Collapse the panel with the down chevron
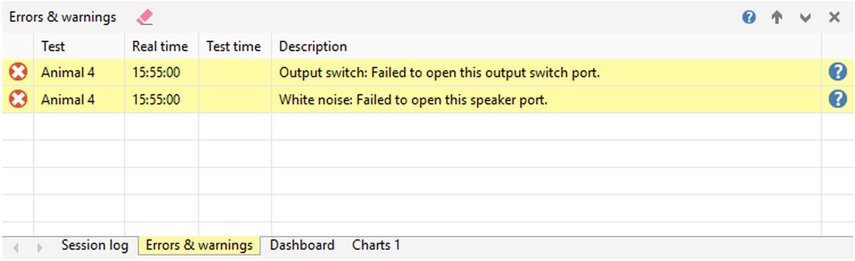Screen dimensions: 855x261 click(805, 18)
